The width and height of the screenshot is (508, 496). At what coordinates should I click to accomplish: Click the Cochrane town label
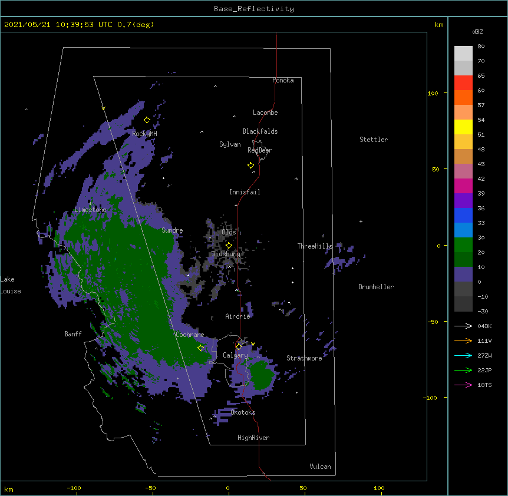[190, 335]
